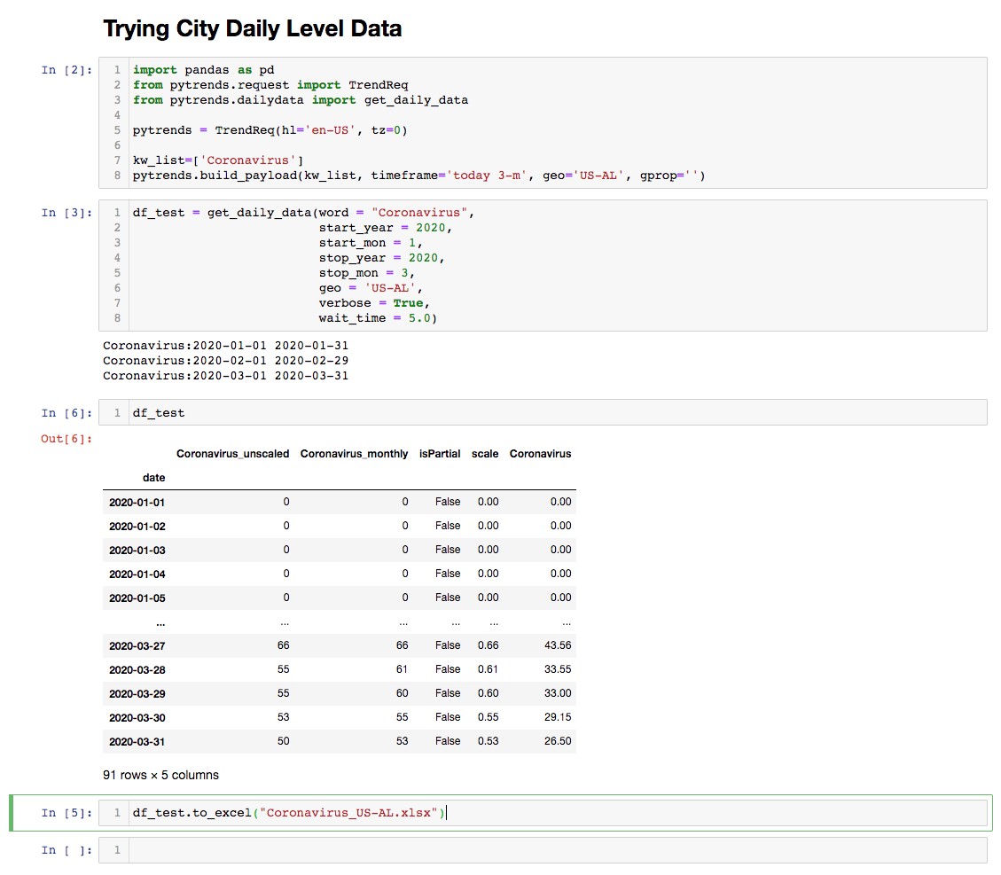Click the 33.55 Coronavirus value

pyautogui.click(x=558, y=669)
